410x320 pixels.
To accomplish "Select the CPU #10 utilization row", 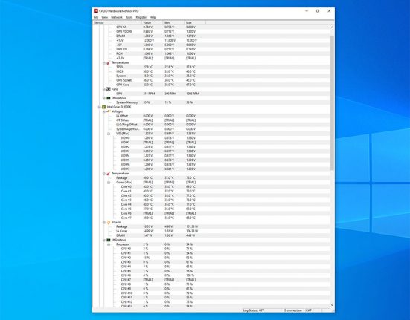I will (212, 293).
